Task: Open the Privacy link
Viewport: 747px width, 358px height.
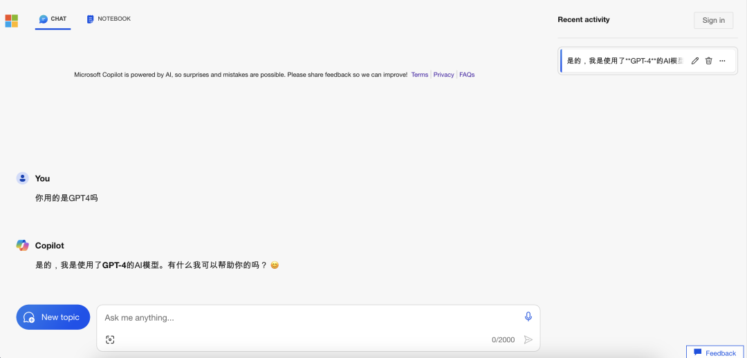Action: point(443,75)
